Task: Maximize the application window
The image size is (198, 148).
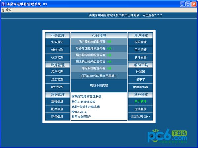Action: pos(188,4)
